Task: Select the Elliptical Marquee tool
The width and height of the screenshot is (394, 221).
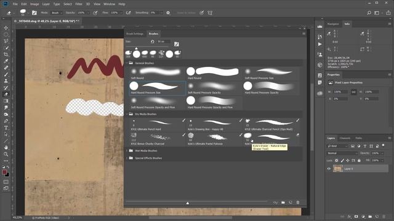Action: tap(6, 34)
